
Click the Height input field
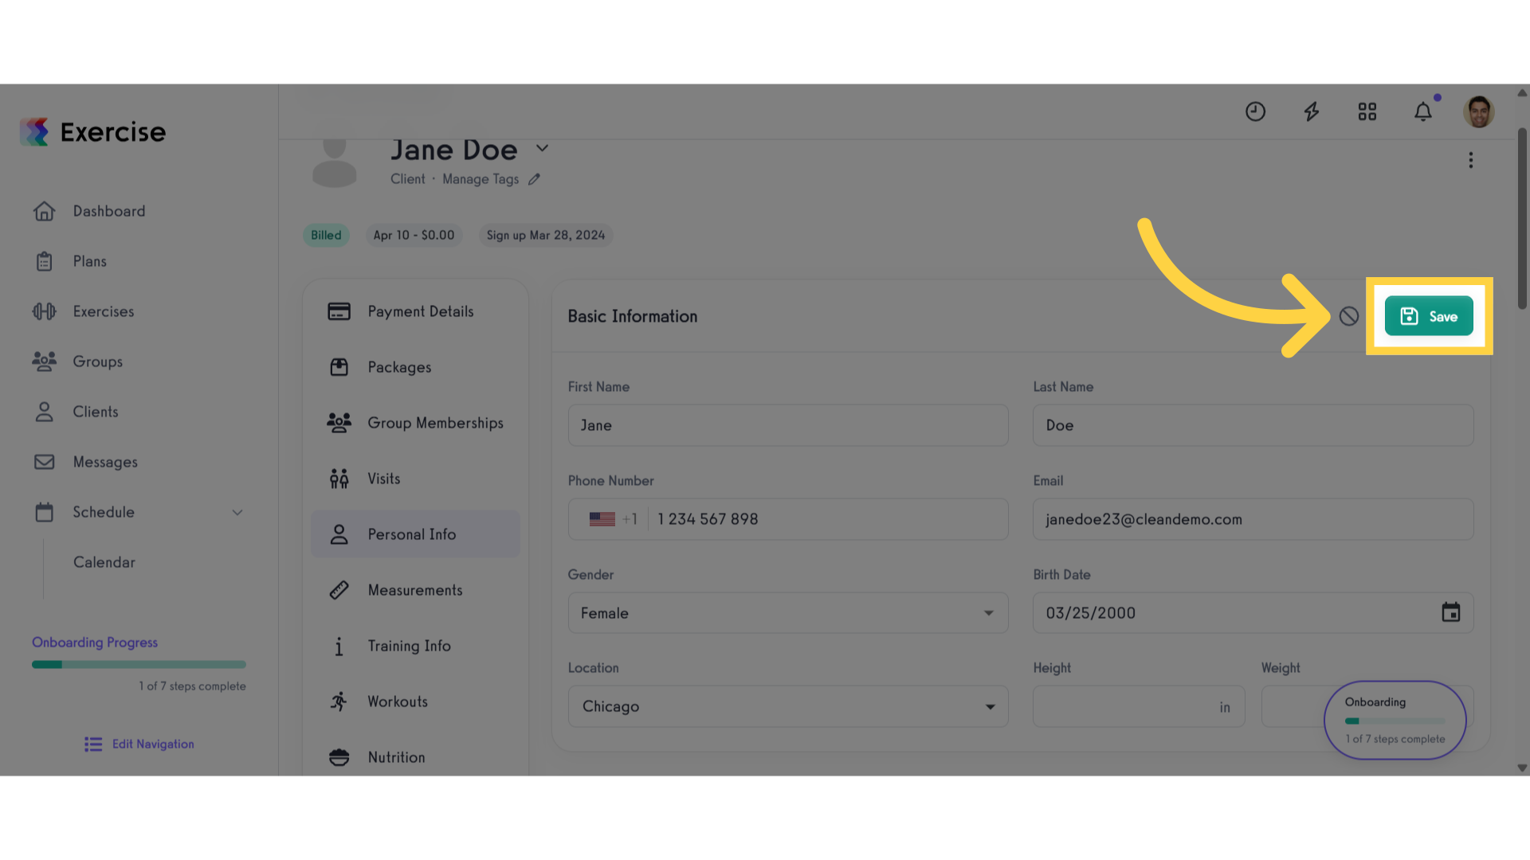1139,706
